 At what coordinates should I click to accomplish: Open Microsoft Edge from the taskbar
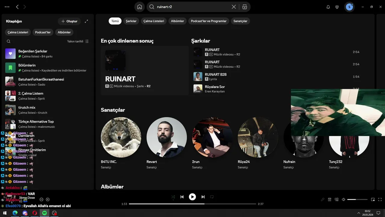[15, 213]
